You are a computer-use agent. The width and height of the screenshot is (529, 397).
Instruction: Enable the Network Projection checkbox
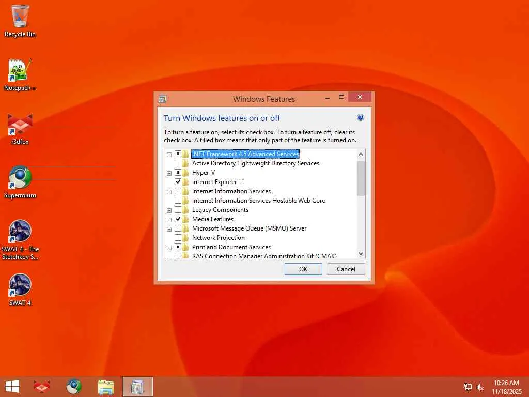click(x=178, y=238)
